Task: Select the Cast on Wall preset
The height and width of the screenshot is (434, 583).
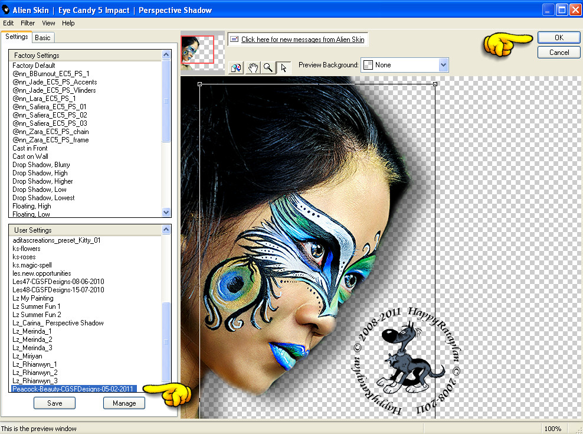Action: [x=31, y=156]
